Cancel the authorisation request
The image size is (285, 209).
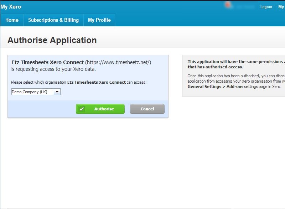[147, 109]
